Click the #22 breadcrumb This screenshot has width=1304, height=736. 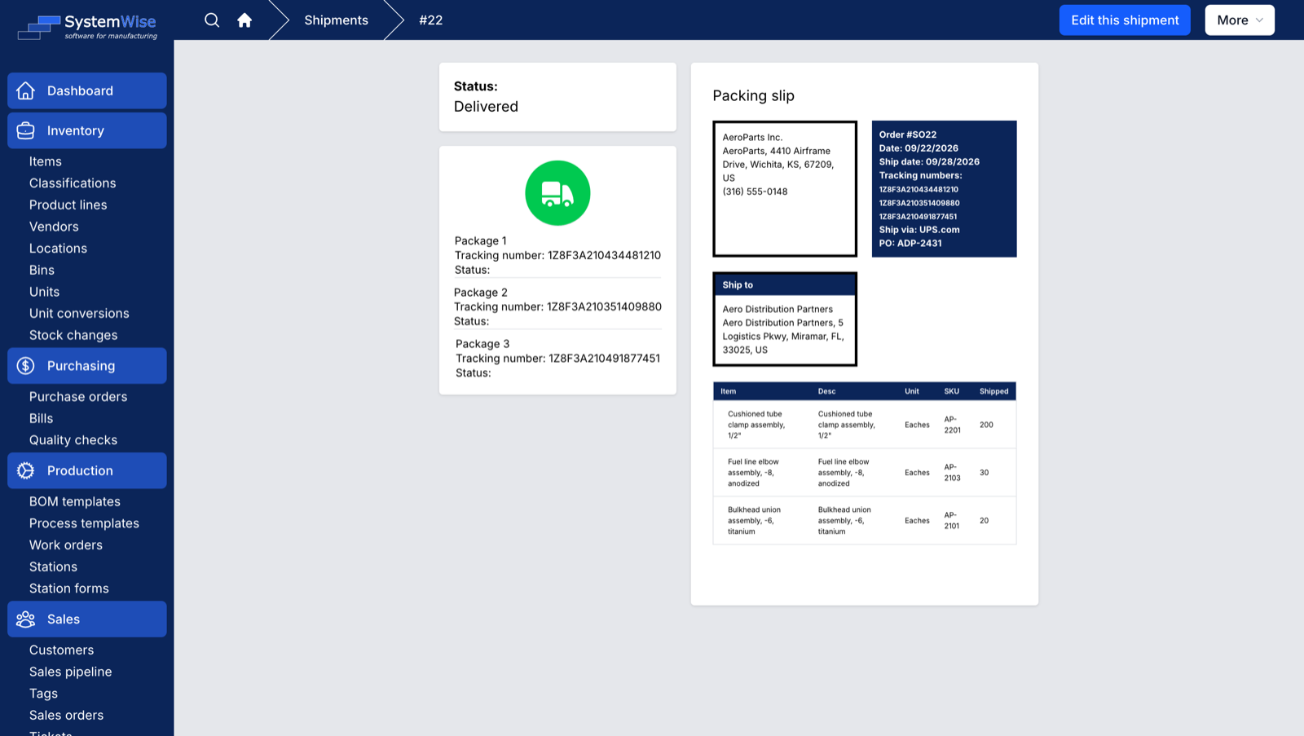point(431,20)
